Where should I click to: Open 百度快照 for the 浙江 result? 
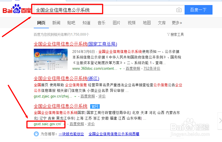pos(88,96)
